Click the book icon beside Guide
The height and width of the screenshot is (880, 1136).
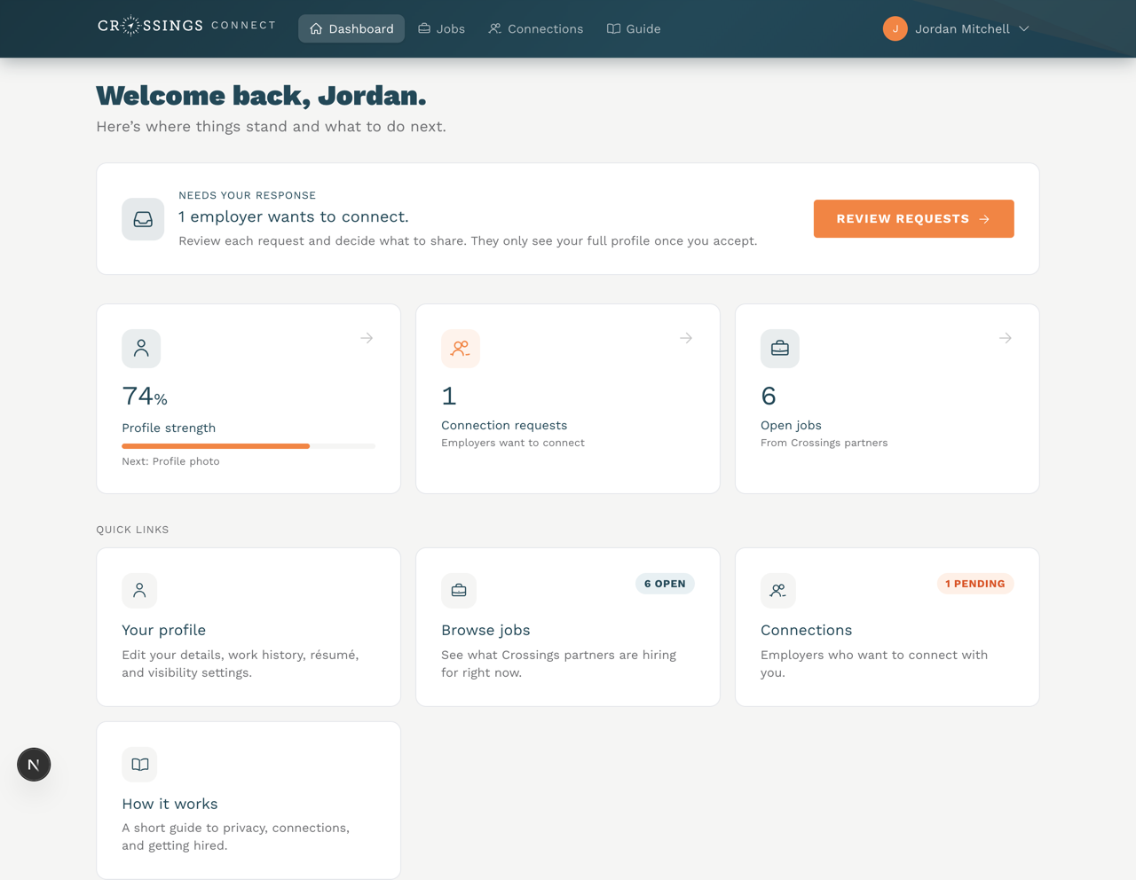point(613,28)
